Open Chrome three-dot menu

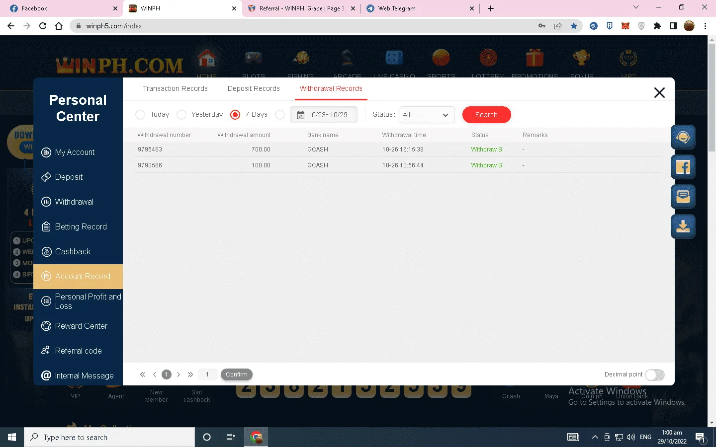[705, 26]
